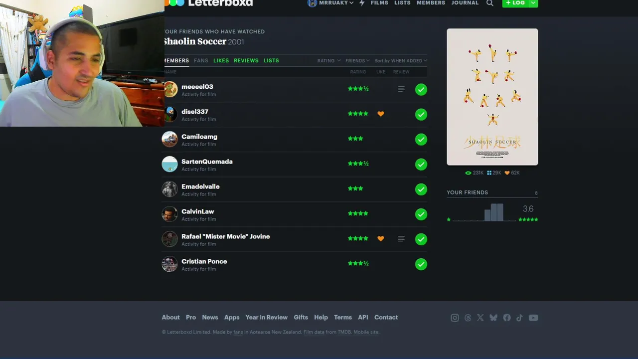
Task: Open disel337's avatar
Action: click(x=170, y=114)
